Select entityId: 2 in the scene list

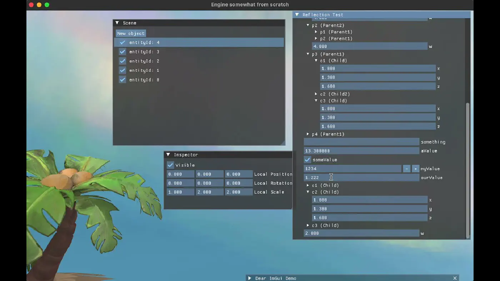[144, 61]
